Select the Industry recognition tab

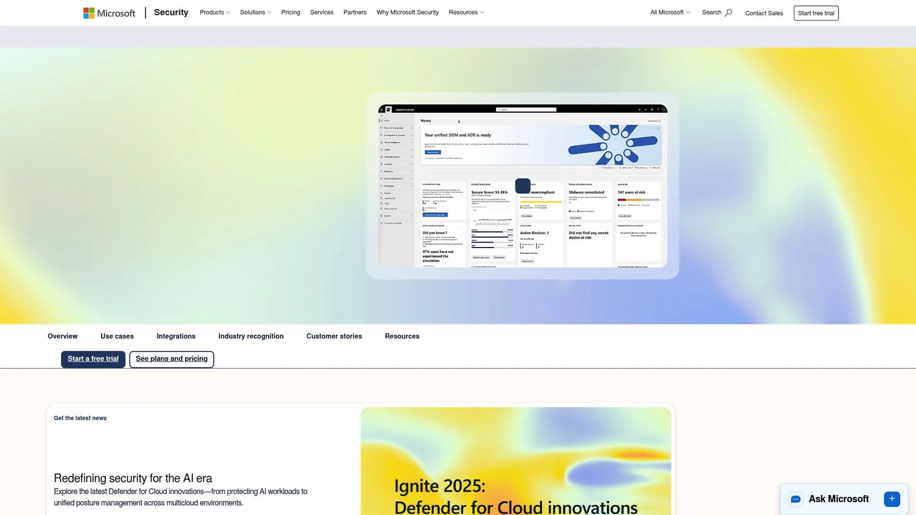click(251, 336)
